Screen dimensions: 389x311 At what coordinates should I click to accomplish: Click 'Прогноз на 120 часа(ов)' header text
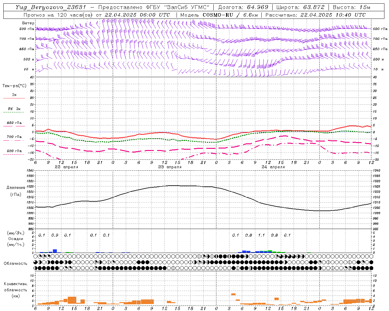[x=58, y=15]
